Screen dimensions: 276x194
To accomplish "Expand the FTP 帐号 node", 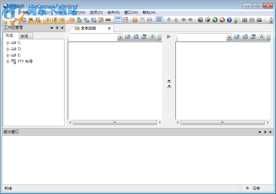I will pyautogui.click(x=8, y=62).
